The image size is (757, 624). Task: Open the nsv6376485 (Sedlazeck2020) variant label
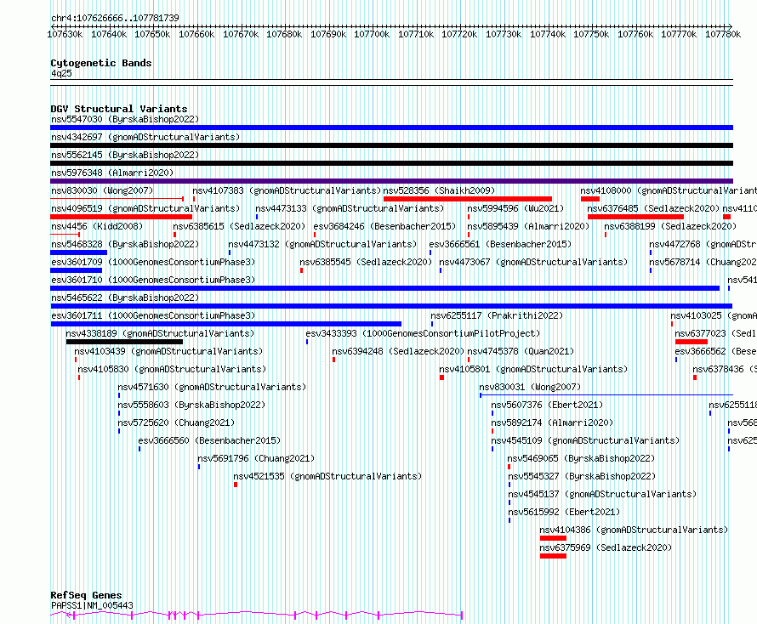click(x=653, y=208)
